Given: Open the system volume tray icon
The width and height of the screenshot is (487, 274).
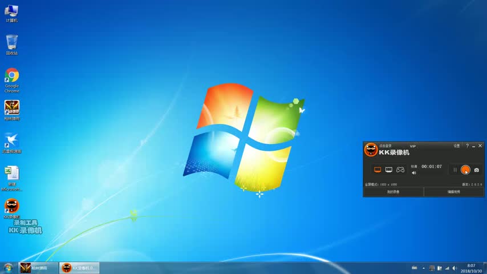Looking at the screenshot, I should [x=454, y=268].
